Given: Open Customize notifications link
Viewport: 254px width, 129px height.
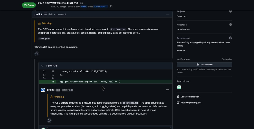Looking at the screenshot, I should point(227,60).
